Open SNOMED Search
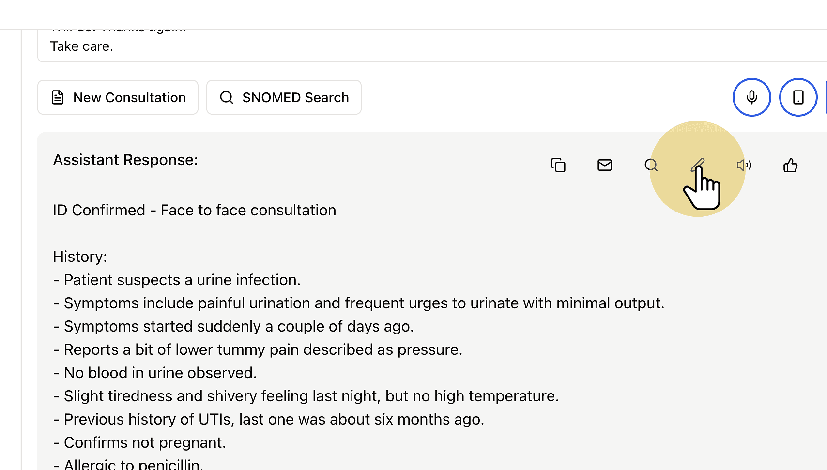The height and width of the screenshot is (470, 827). coord(284,97)
